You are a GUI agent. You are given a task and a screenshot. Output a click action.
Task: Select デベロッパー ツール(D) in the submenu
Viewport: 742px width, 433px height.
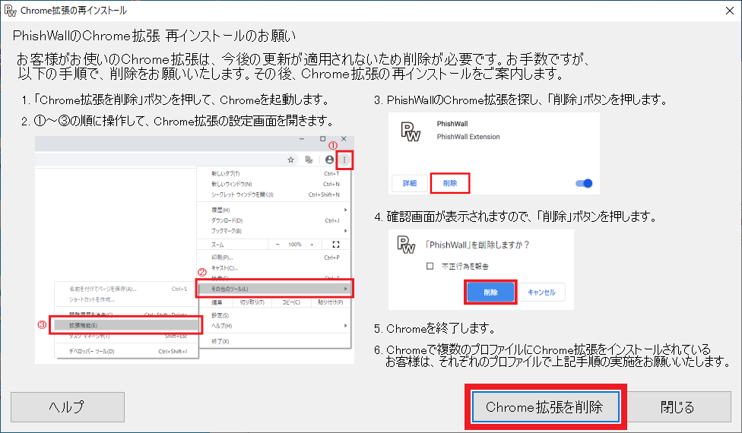pos(127,351)
